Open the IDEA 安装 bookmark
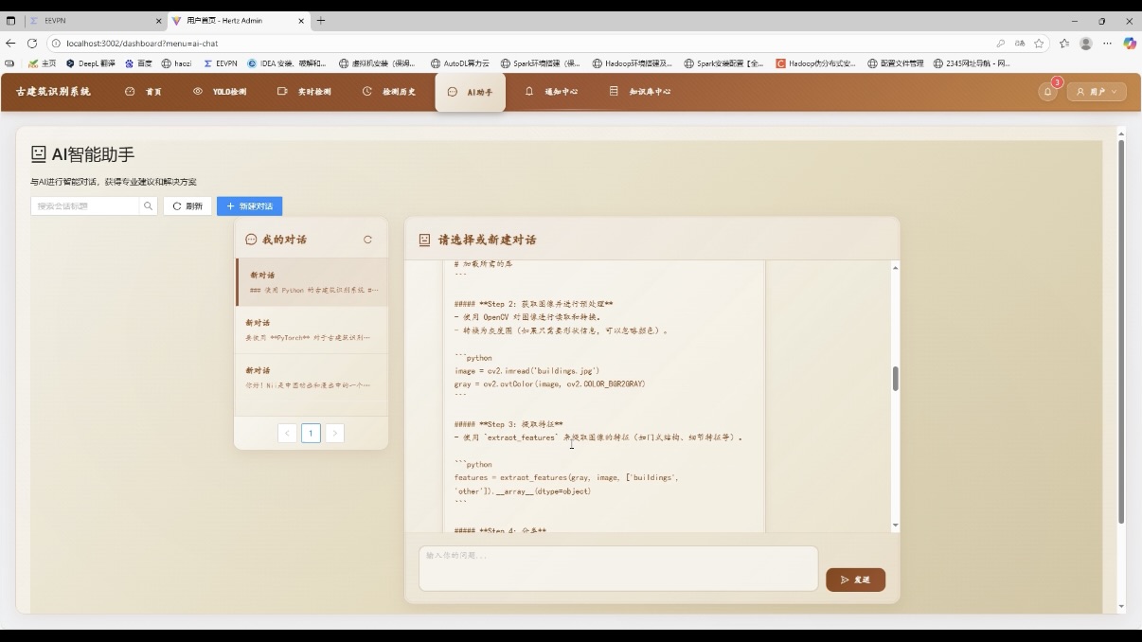 click(x=287, y=63)
